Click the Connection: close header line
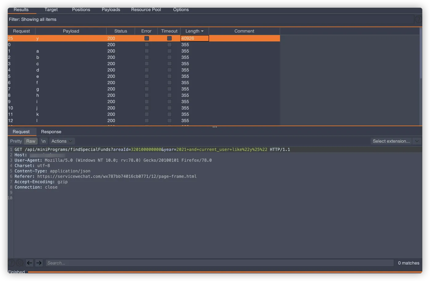 pyautogui.click(x=36, y=187)
